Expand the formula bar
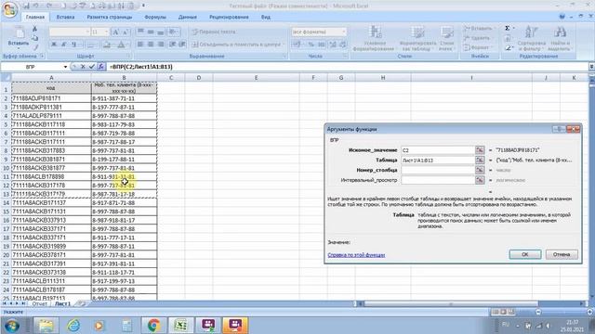Screen dimensions: 595x334 pos(591,67)
